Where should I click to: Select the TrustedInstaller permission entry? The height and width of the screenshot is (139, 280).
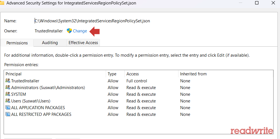point(138,81)
